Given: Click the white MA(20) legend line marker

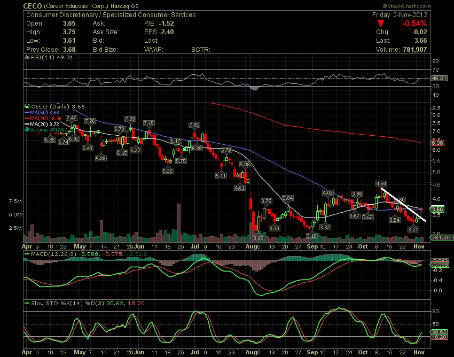Looking at the screenshot, I should pyautogui.click(x=27, y=124).
